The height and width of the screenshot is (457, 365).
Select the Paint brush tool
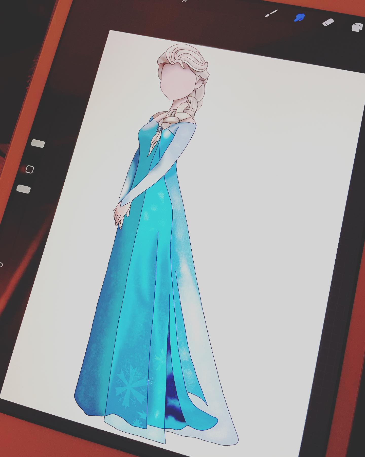(x=271, y=13)
